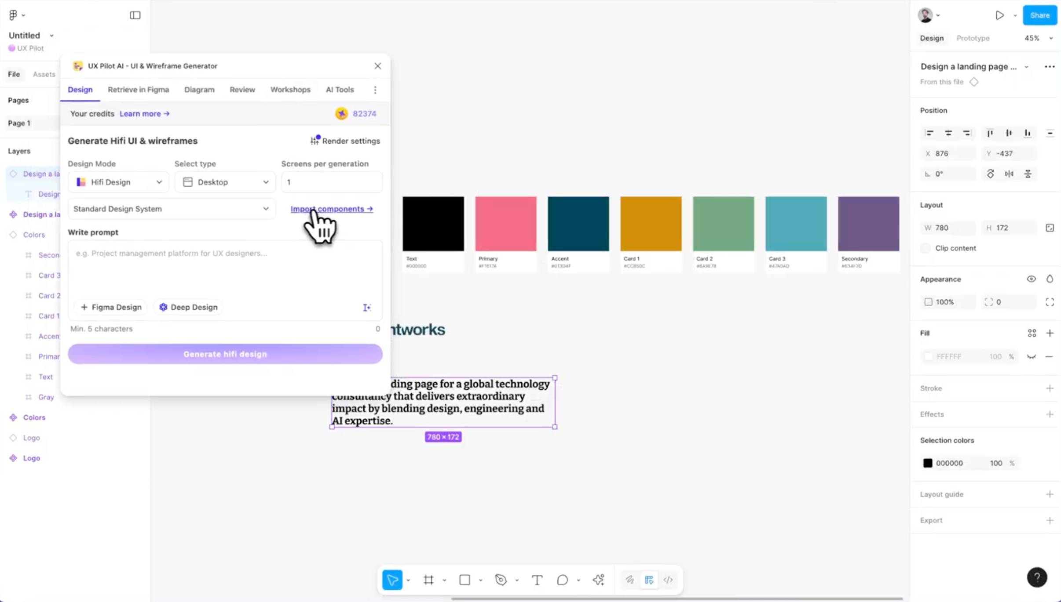1061x602 pixels.
Task: Click the enhance prompt icon in prompt box
Action: pyautogui.click(x=367, y=308)
